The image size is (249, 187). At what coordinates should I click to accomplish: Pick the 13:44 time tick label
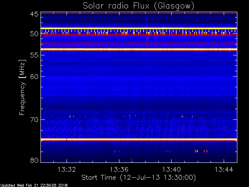[224, 169]
